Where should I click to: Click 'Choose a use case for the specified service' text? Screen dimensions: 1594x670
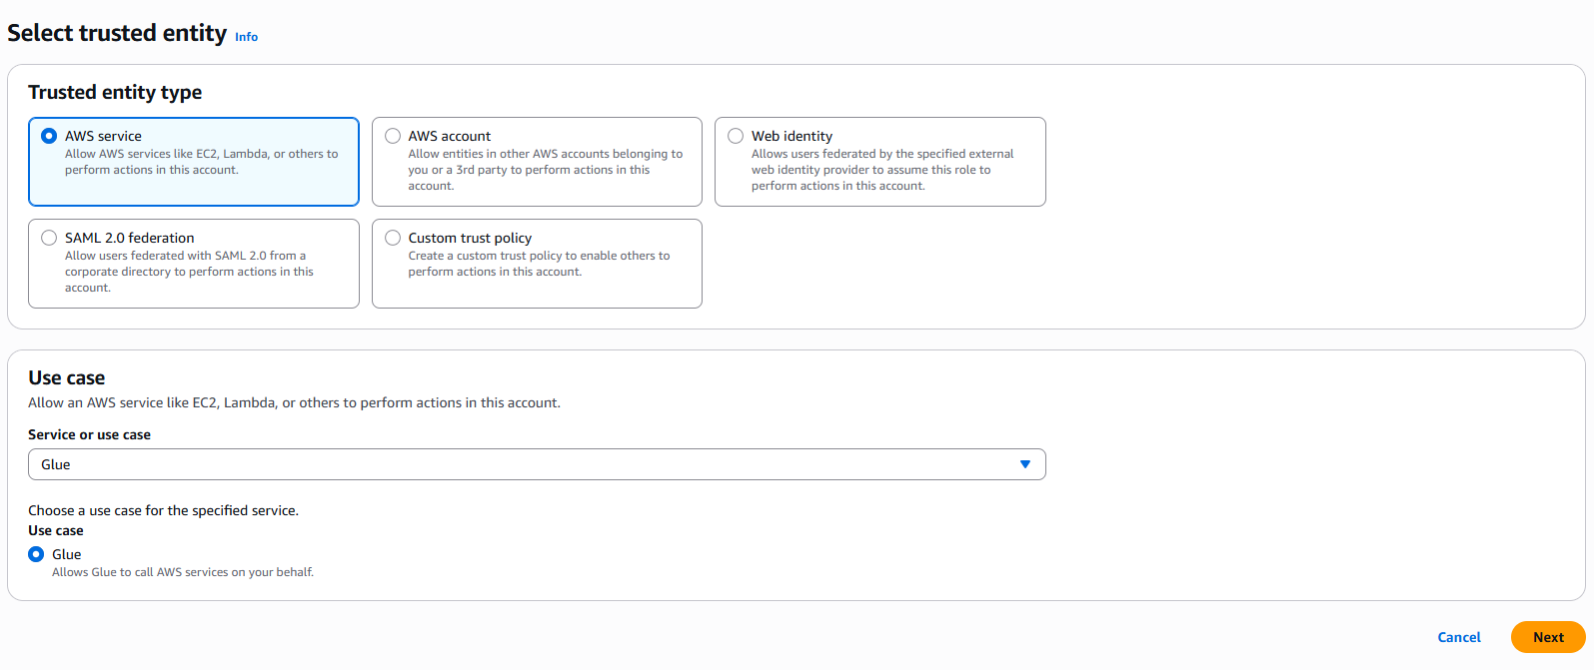(163, 510)
